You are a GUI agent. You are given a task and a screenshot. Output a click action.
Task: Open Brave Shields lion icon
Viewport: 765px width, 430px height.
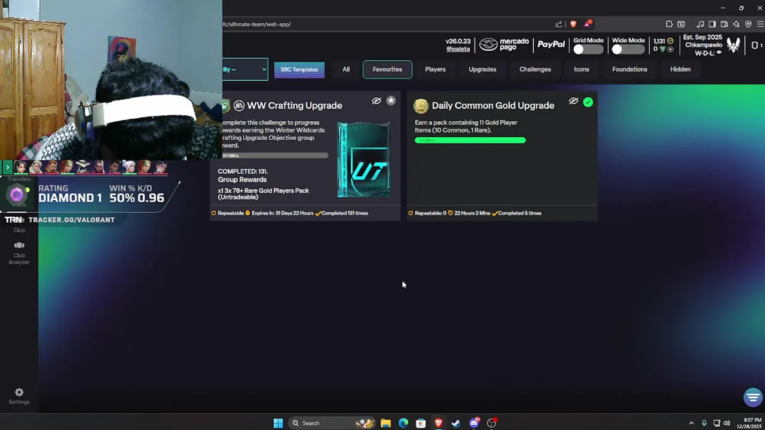point(573,24)
